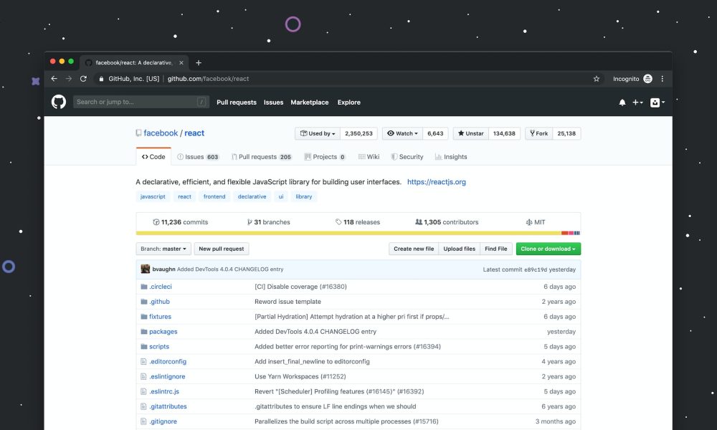Open Explore in the top navigation
The image size is (717, 430).
(349, 102)
